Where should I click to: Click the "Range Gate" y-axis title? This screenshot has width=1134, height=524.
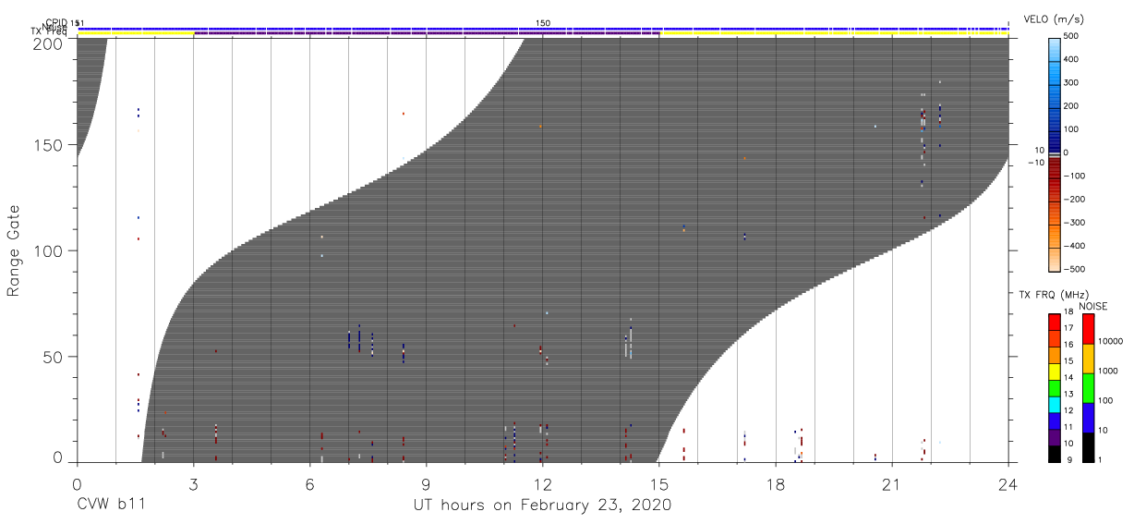[14, 250]
